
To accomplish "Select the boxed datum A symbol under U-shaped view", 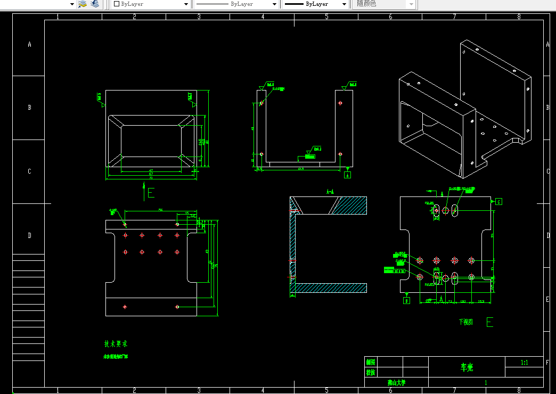I will pos(347,175).
